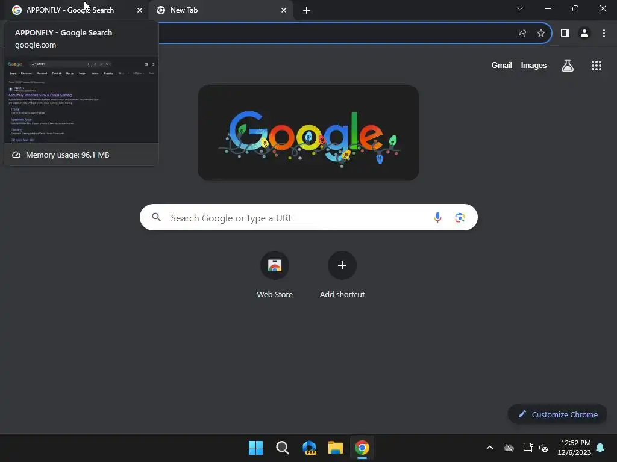Viewport: 617px width, 462px height.
Task: Open File Explorer from taskbar
Action: (x=335, y=448)
